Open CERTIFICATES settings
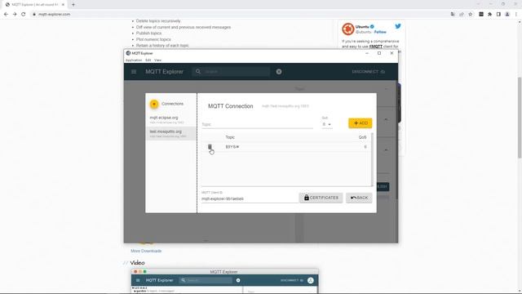This screenshot has width=522, height=294. click(x=321, y=198)
